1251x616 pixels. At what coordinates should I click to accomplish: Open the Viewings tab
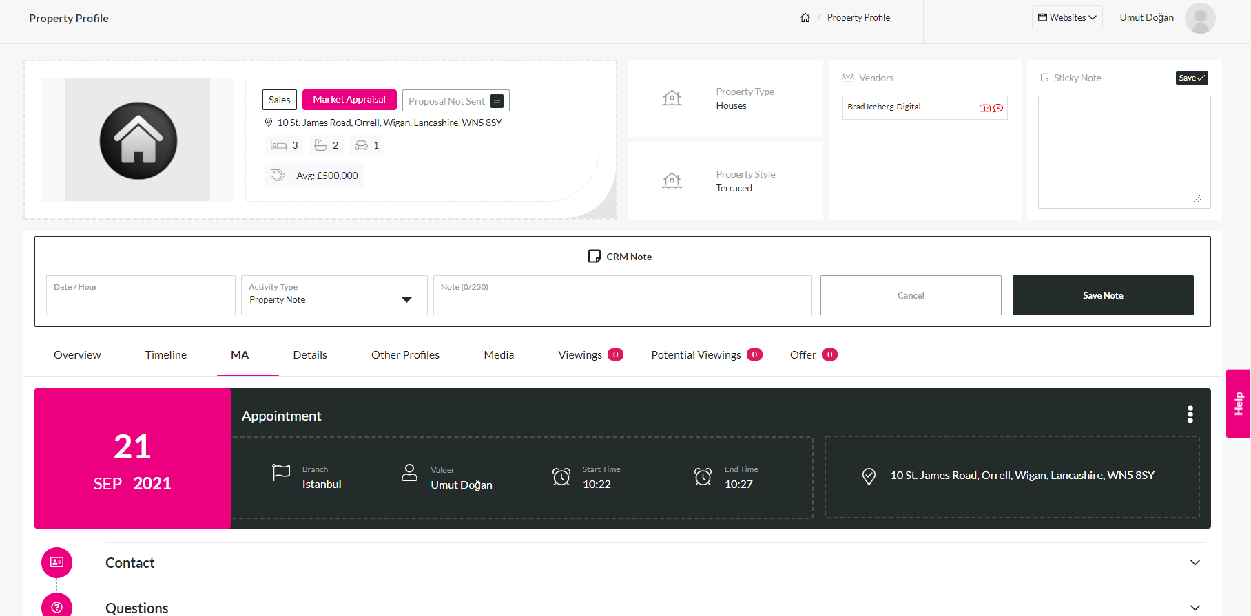click(x=590, y=355)
